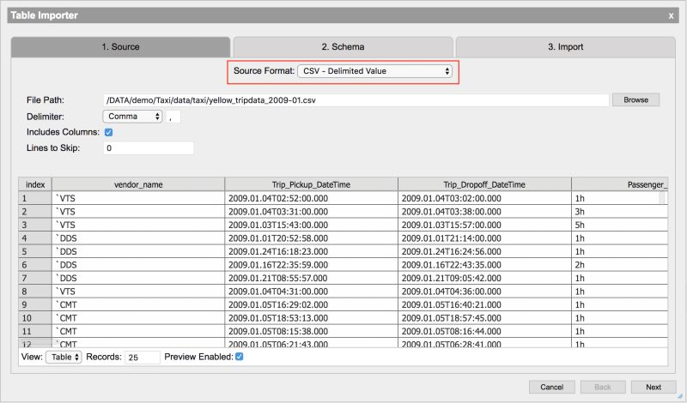Screen dimensions: 687x403
Task: Go to the 3. Import tab
Action: pos(566,47)
